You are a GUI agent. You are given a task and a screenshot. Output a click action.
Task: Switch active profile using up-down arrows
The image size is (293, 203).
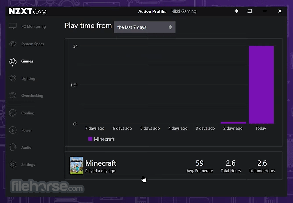pos(237,11)
